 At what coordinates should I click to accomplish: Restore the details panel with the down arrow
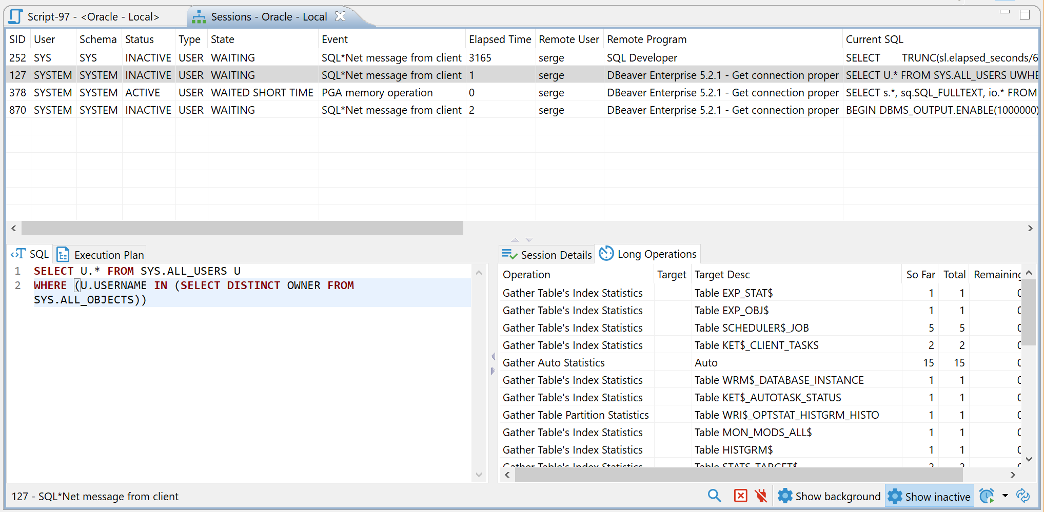(x=529, y=239)
